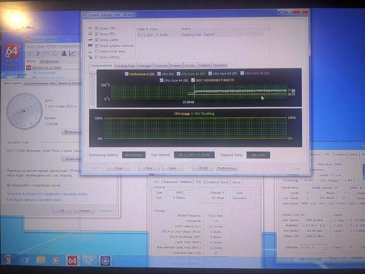Image resolution: width=365 pixels, height=274 pixels.
Task: Open AIDA64 Extreme desktop shortcut
Action: click(x=12, y=56)
